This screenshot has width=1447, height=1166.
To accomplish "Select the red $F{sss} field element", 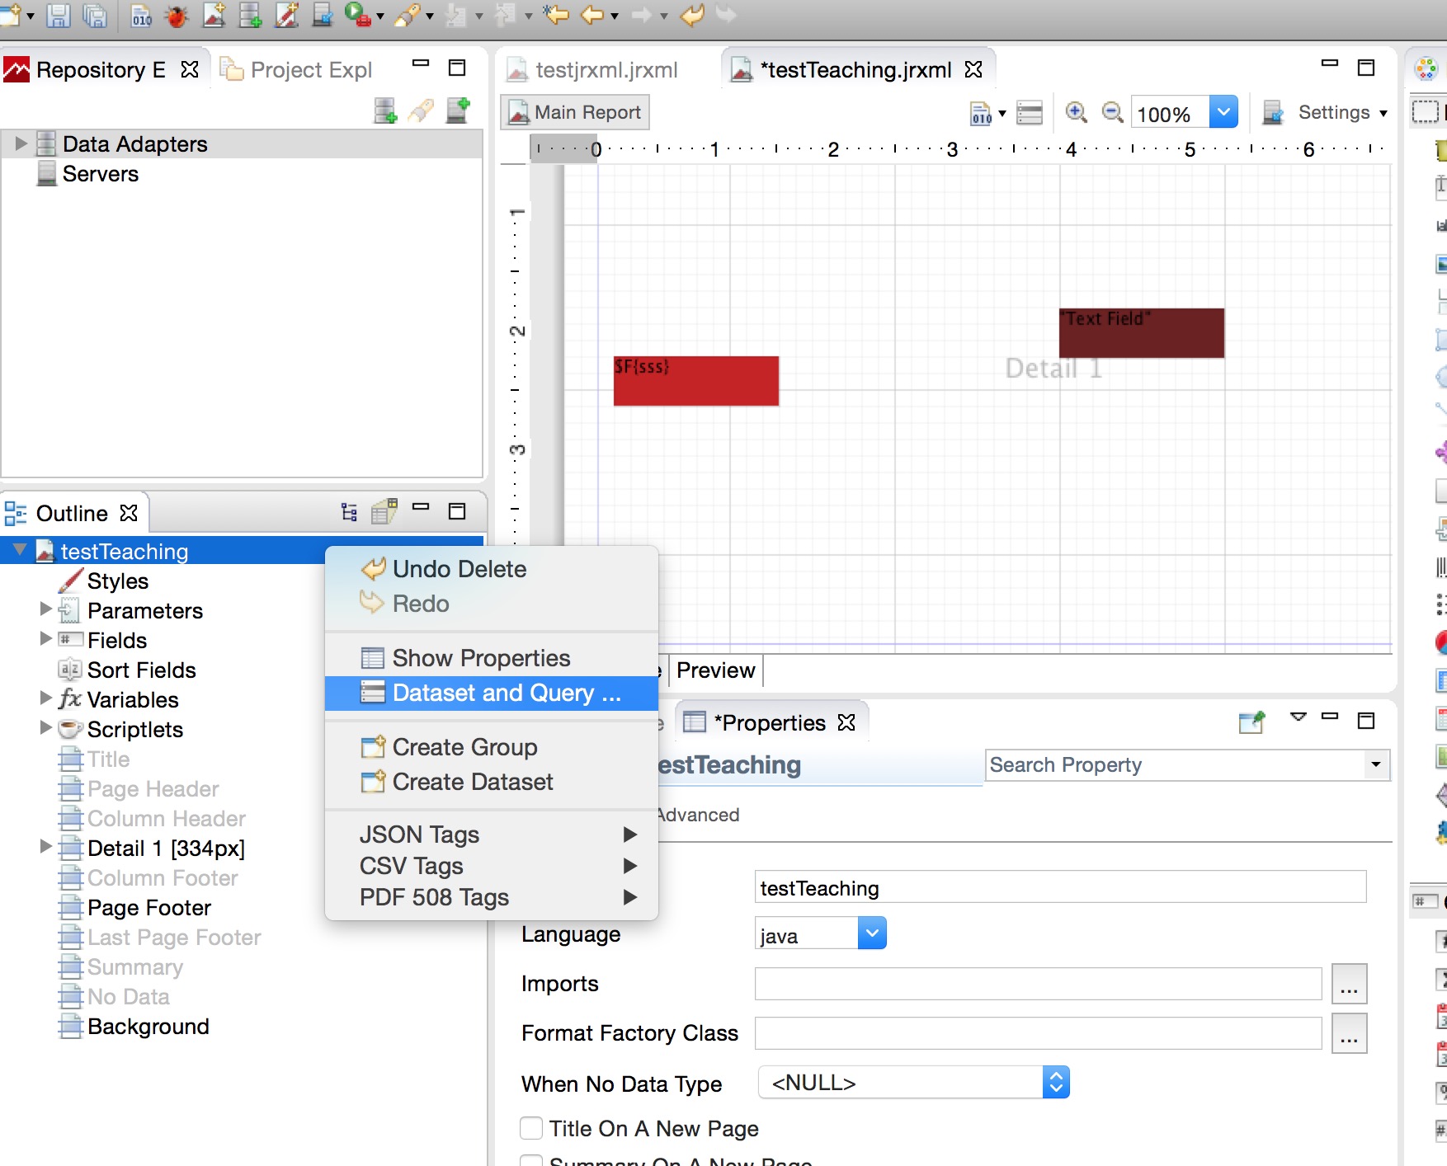I will pyautogui.click(x=696, y=380).
